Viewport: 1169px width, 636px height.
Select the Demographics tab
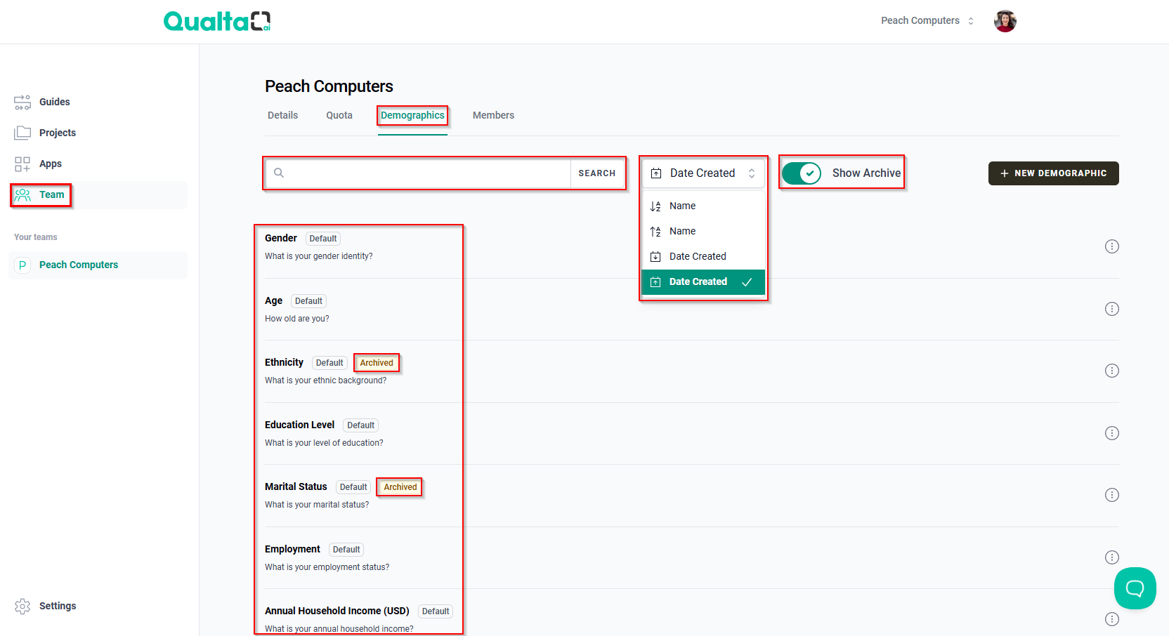click(x=412, y=115)
